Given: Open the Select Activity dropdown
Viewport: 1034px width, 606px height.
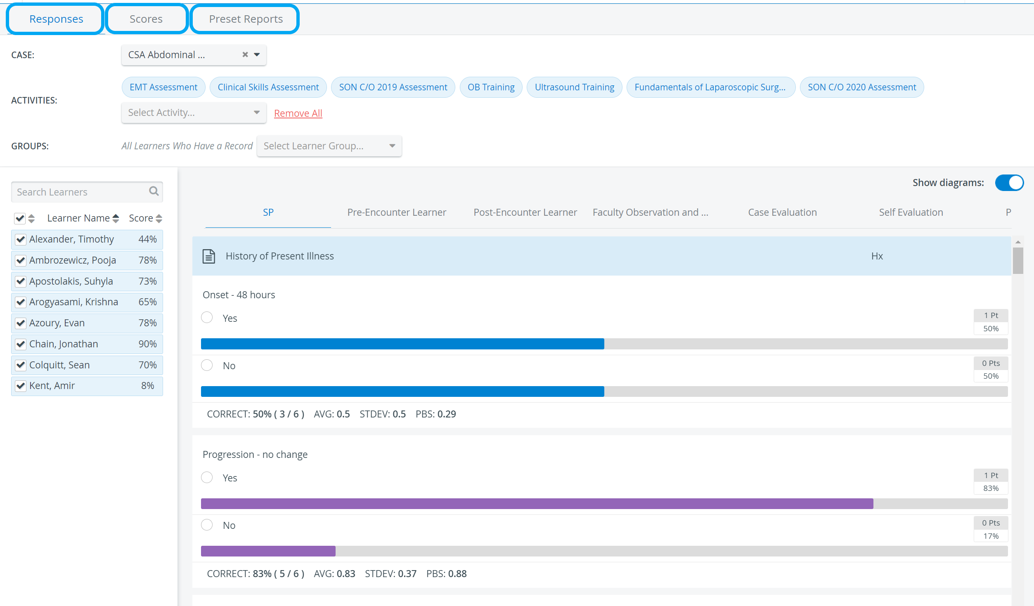Looking at the screenshot, I should (x=194, y=113).
